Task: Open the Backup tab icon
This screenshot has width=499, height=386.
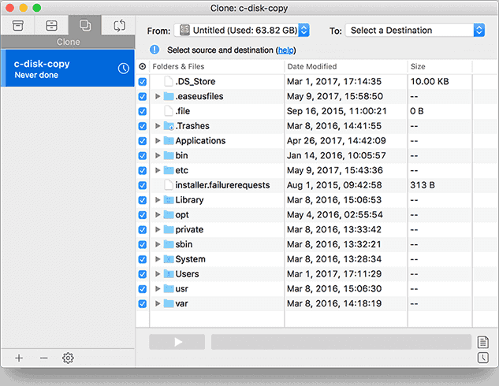Action: click(17, 25)
